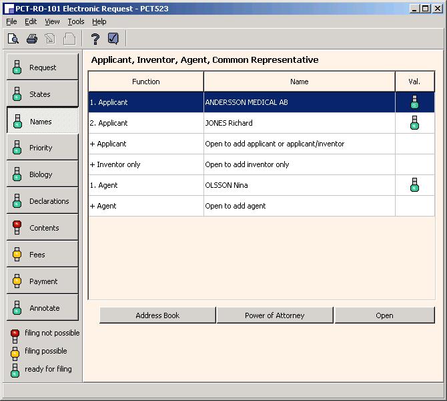Screen dimensions: 447x401
Task: Open the Biology section
Action: click(x=43, y=174)
